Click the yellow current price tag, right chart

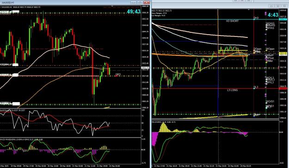tap(283, 54)
